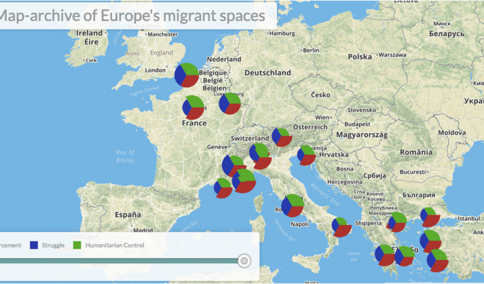Click the Warszawa city label

click(x=392, y=55)
